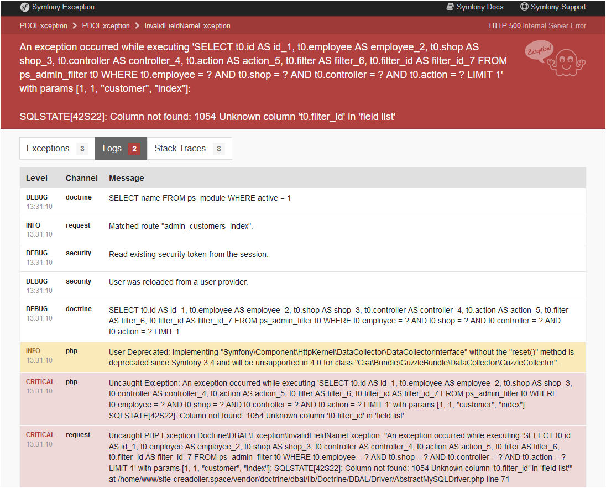Click CRITICAL level label in php row
The height and width of the screenshot is (488, 606).
[x=40, y=382]
